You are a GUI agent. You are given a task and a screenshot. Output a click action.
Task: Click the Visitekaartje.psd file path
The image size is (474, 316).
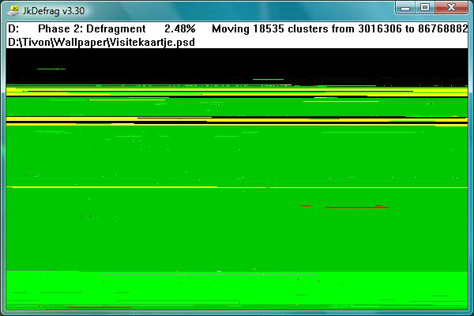point(101,42)
